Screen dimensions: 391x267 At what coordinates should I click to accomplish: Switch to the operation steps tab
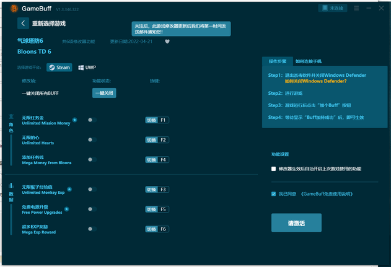click(277, 61)
